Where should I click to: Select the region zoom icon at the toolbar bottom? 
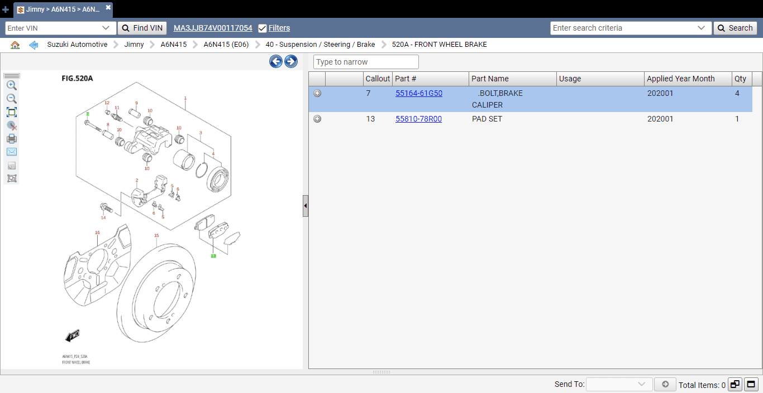[x=11, y=178]
